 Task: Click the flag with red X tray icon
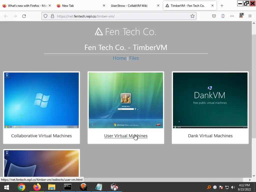[221, 187]
